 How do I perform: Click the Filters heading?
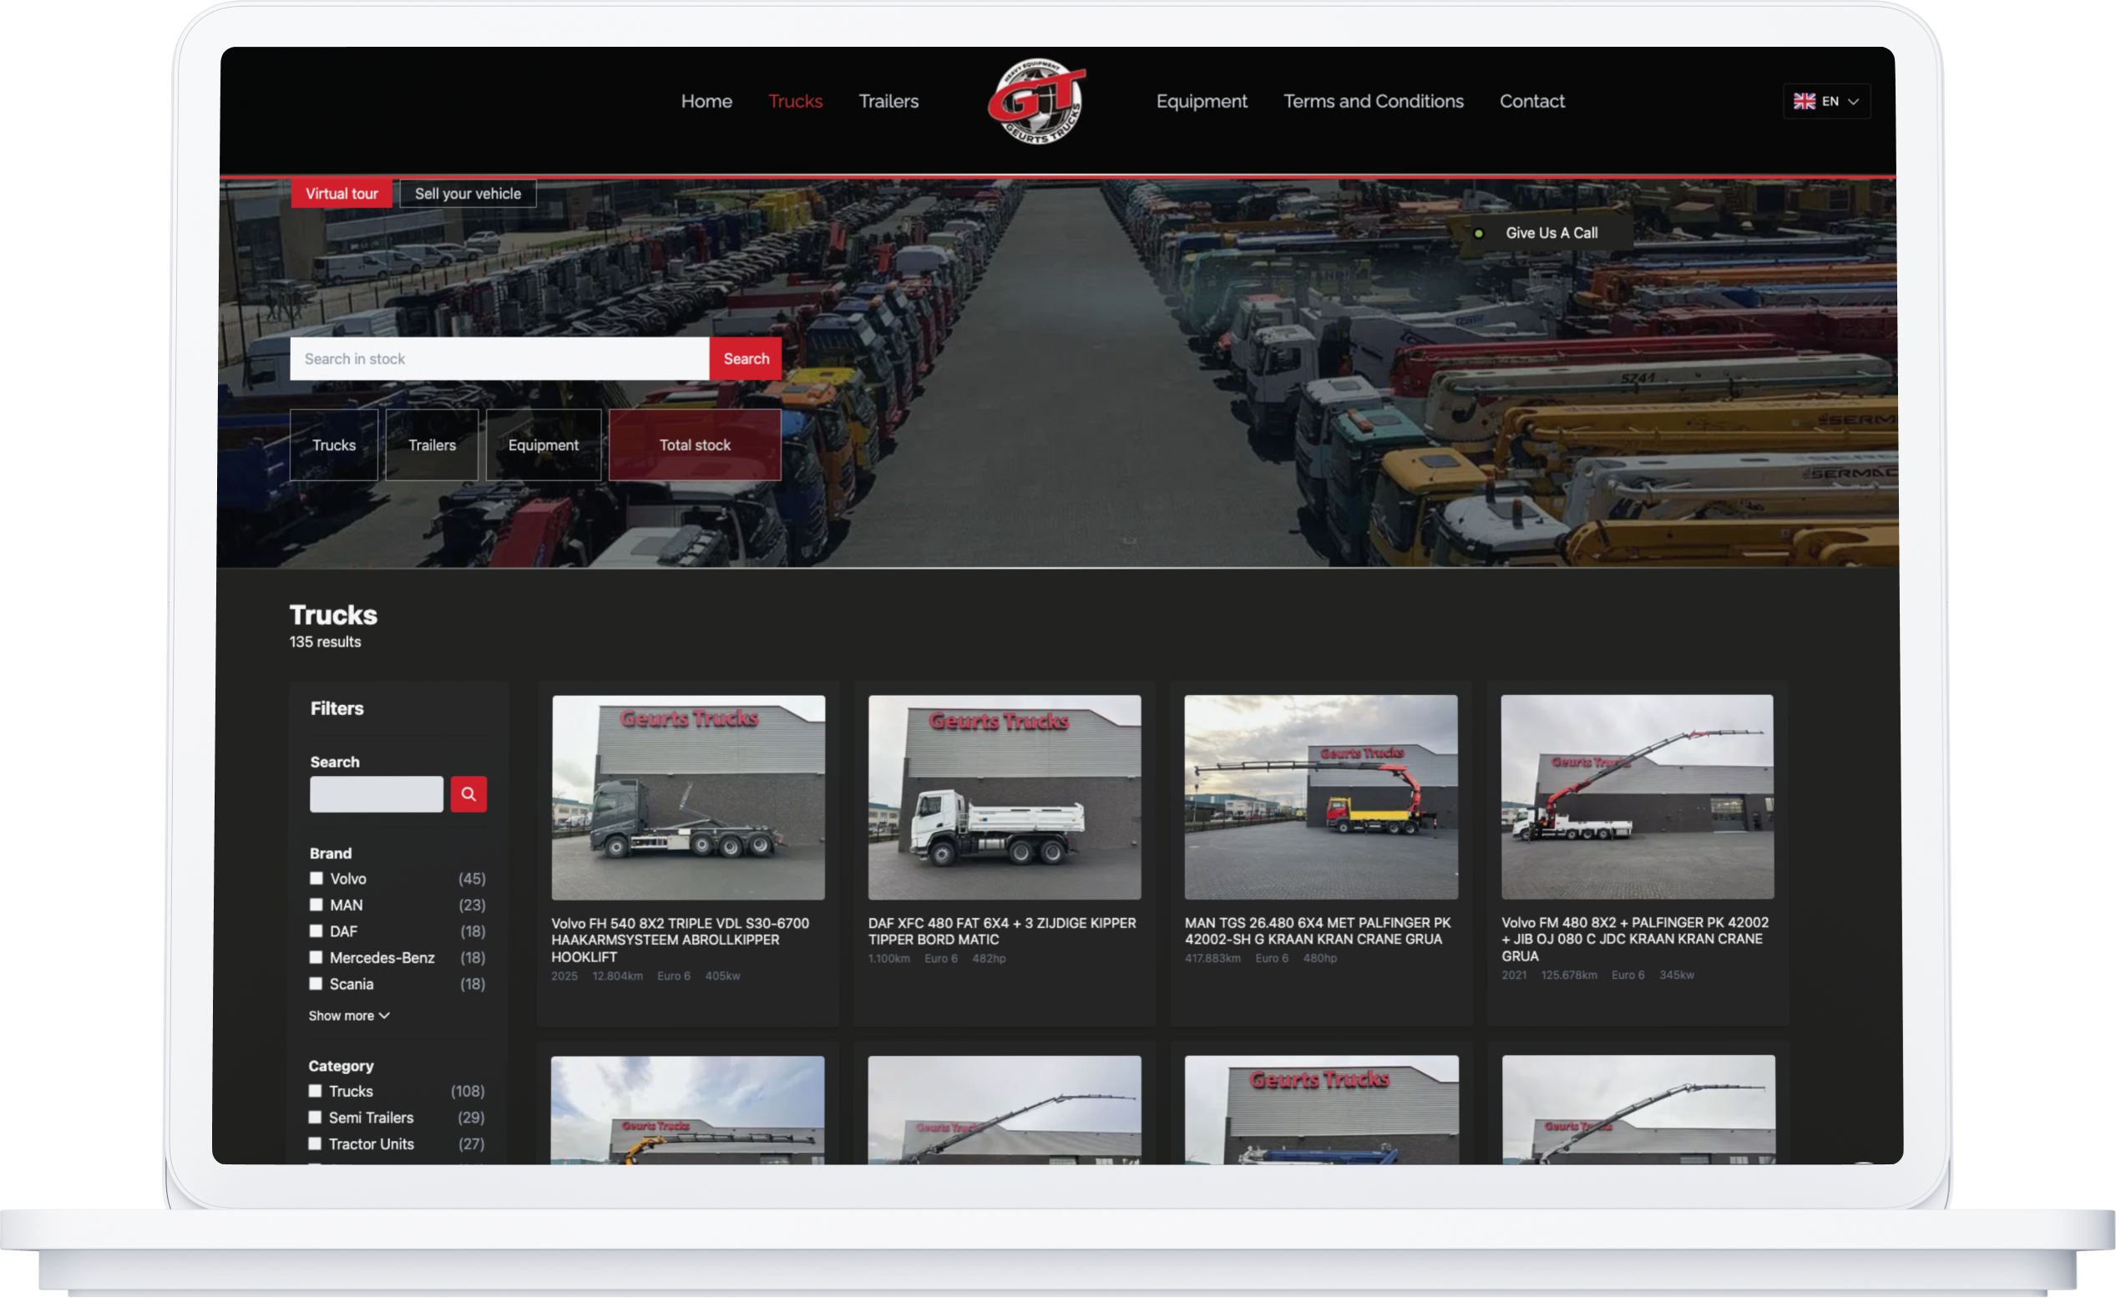337,710
